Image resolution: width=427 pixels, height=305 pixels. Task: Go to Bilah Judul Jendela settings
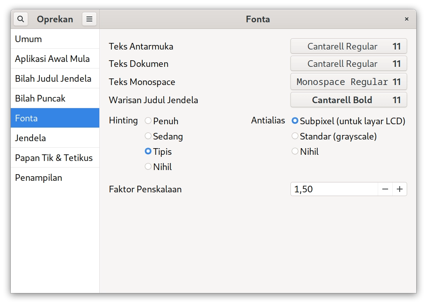(x=55, y=78)
